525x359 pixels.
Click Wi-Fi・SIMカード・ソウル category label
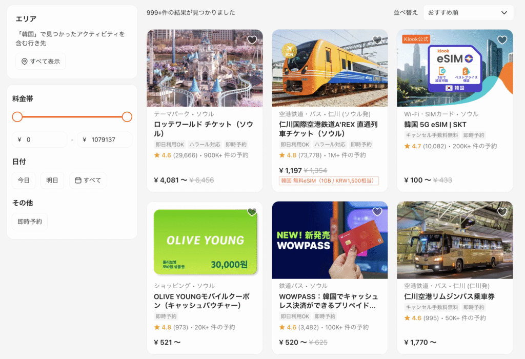[441, 114]
